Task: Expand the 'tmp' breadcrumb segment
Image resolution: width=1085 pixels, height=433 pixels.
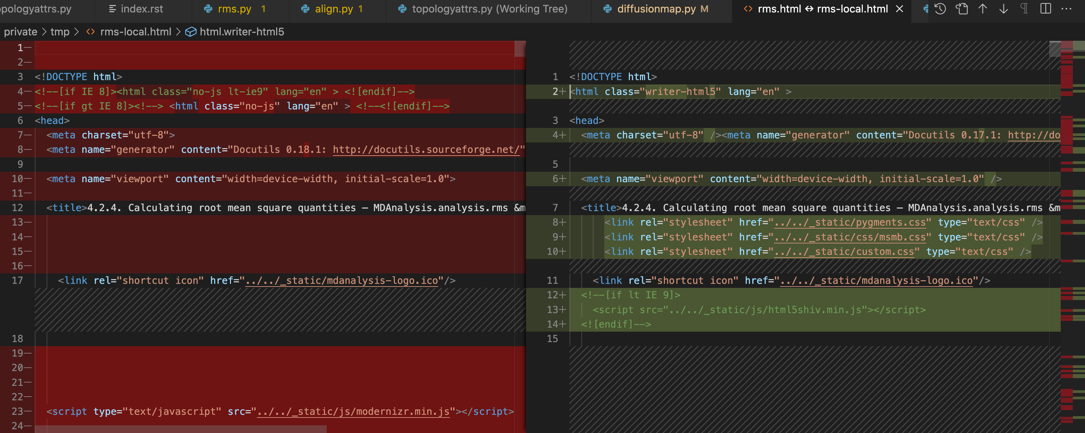Action: coord(60,32)
